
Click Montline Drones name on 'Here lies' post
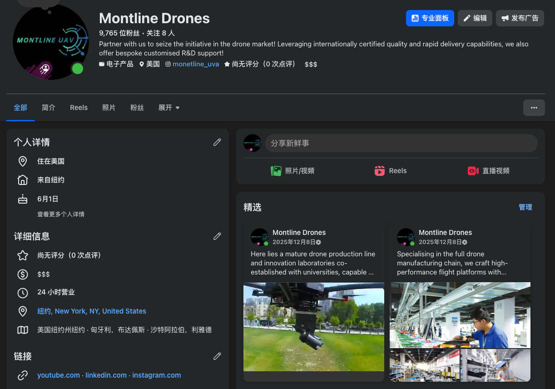299,233
